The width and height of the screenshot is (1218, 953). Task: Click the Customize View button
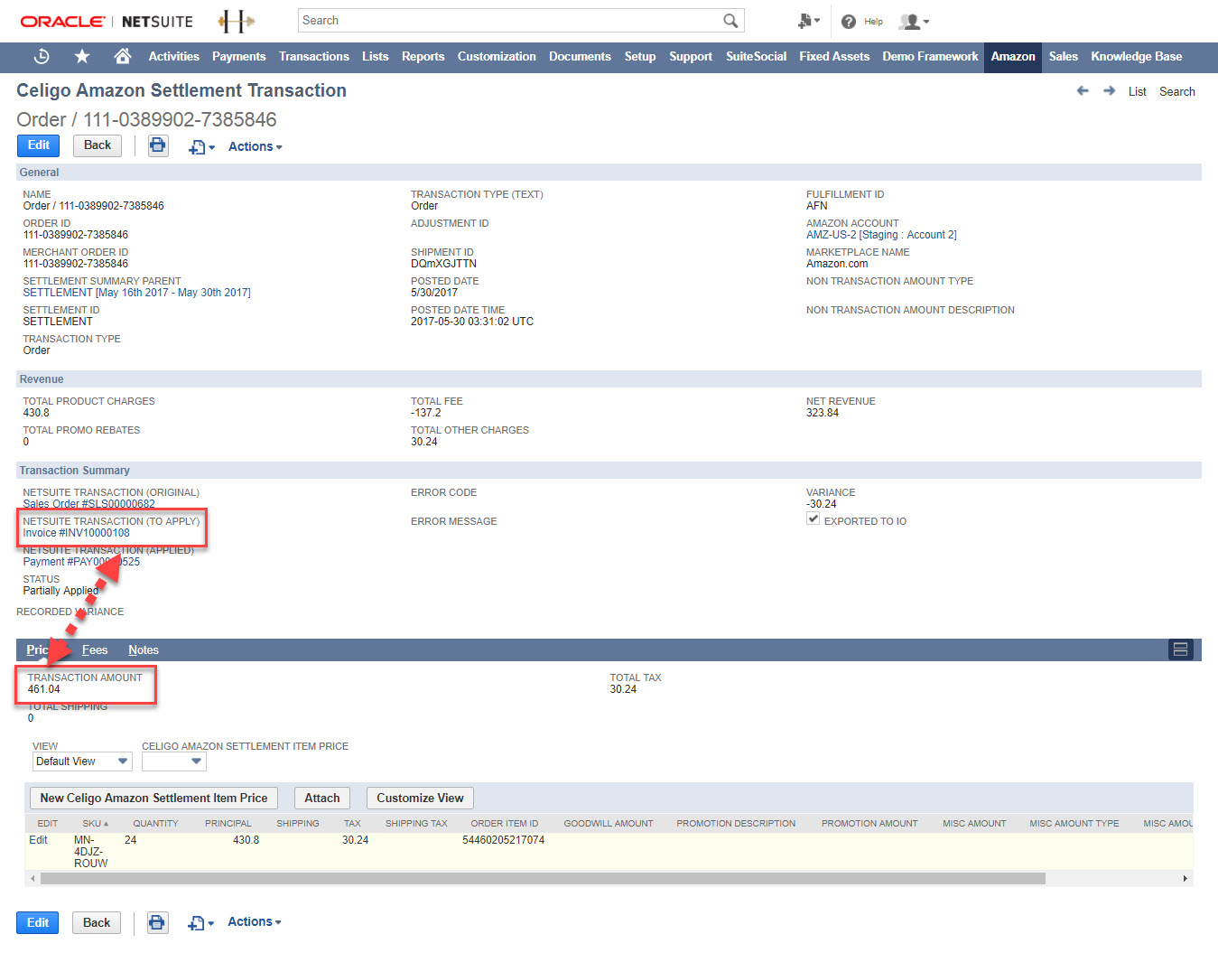(420, 798)
